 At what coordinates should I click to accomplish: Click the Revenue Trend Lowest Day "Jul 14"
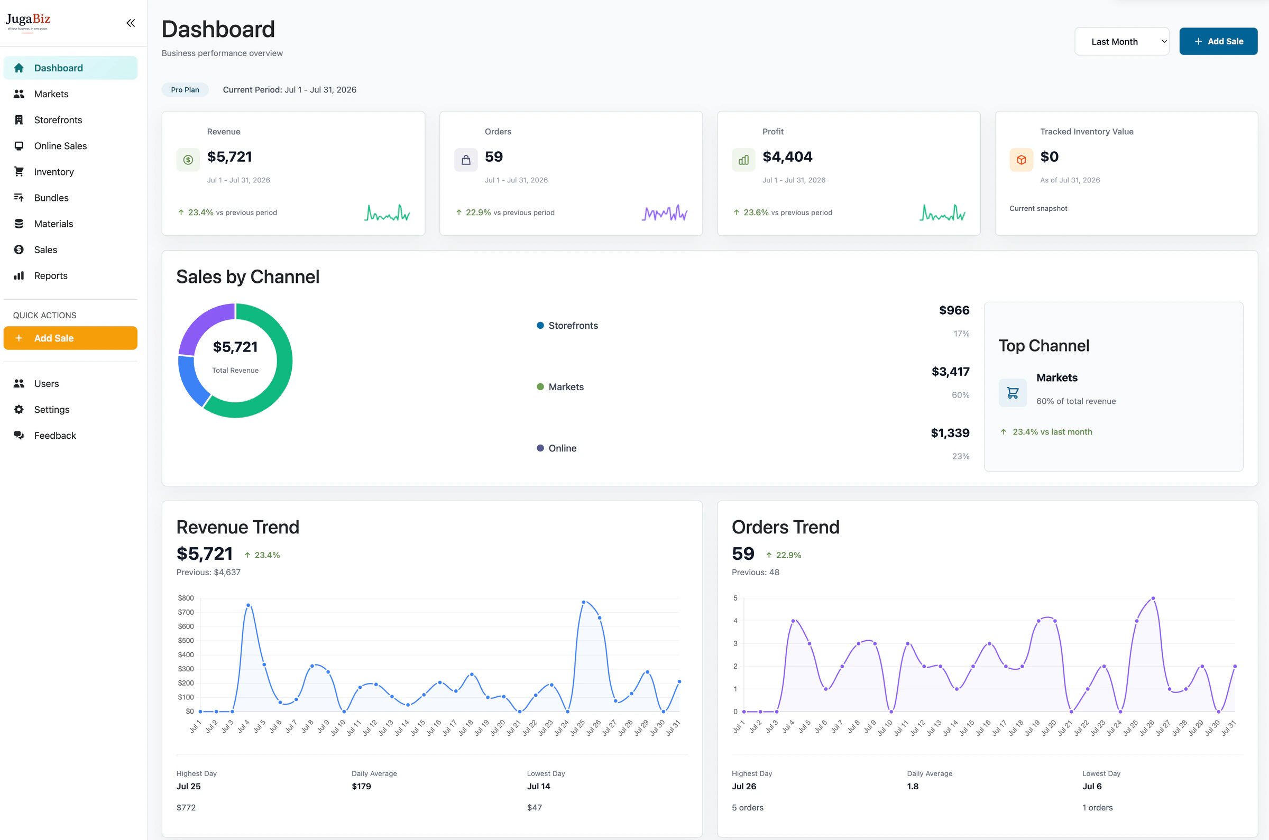tap(538, 787)
